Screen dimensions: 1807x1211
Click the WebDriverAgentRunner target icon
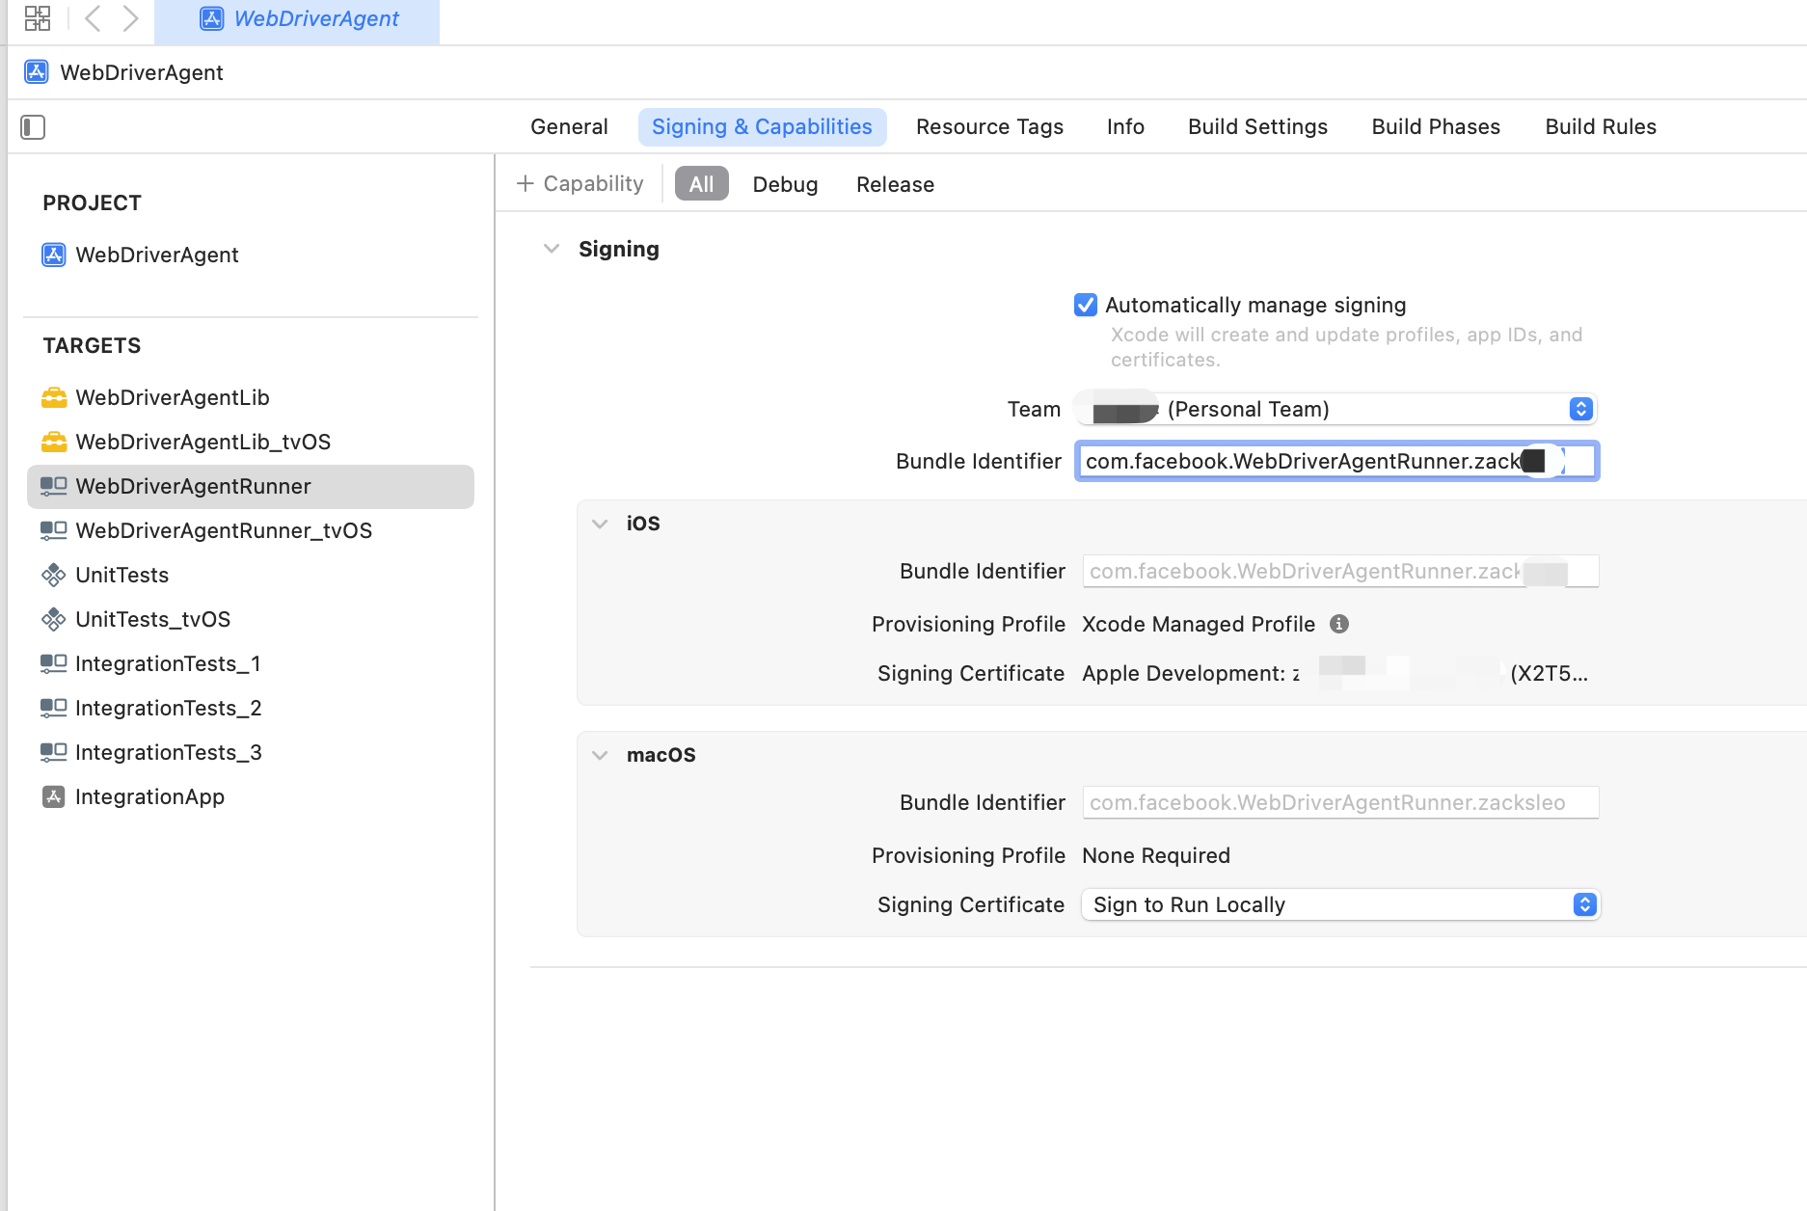point(54,486)
